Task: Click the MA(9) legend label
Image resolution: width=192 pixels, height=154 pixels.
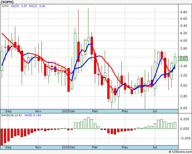Action: coord(15,6)
